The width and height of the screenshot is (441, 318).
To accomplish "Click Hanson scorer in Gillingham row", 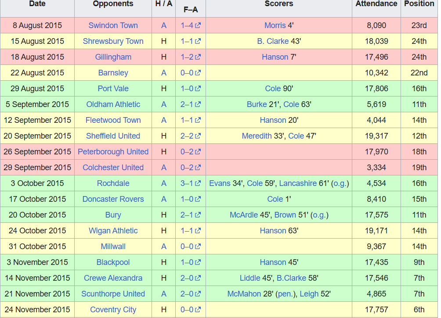I will pos(275,57).
